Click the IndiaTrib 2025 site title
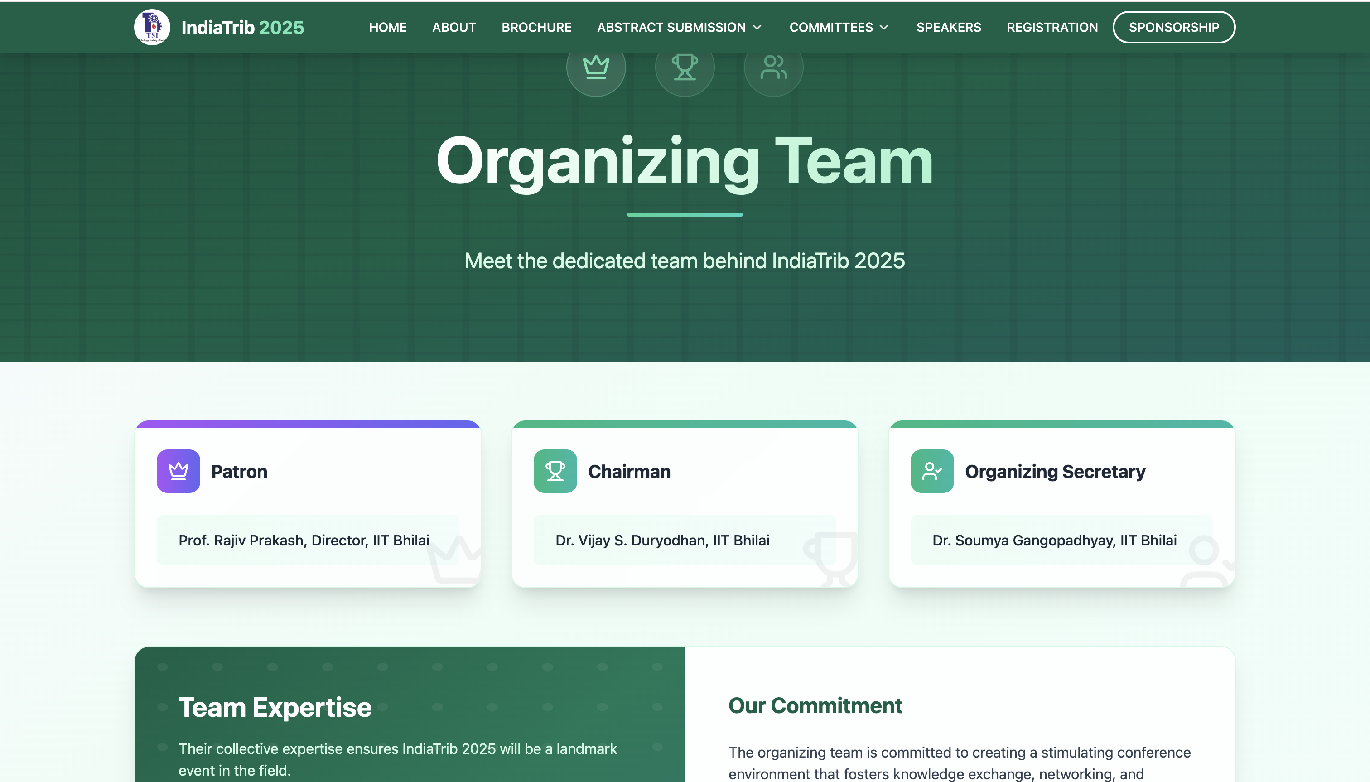This screenshot has width=1370, height=782. [243, 27]
